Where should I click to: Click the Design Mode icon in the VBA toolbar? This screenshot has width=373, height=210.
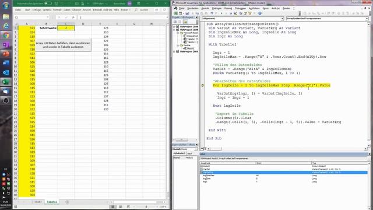coord(235,13)
